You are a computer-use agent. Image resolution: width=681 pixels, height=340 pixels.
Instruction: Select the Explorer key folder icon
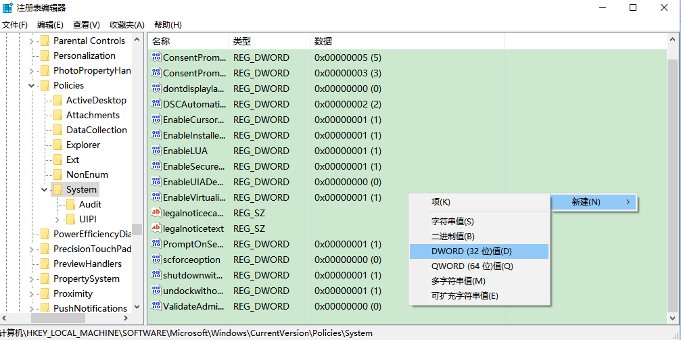pyautogui.click(x=57, y=145)
